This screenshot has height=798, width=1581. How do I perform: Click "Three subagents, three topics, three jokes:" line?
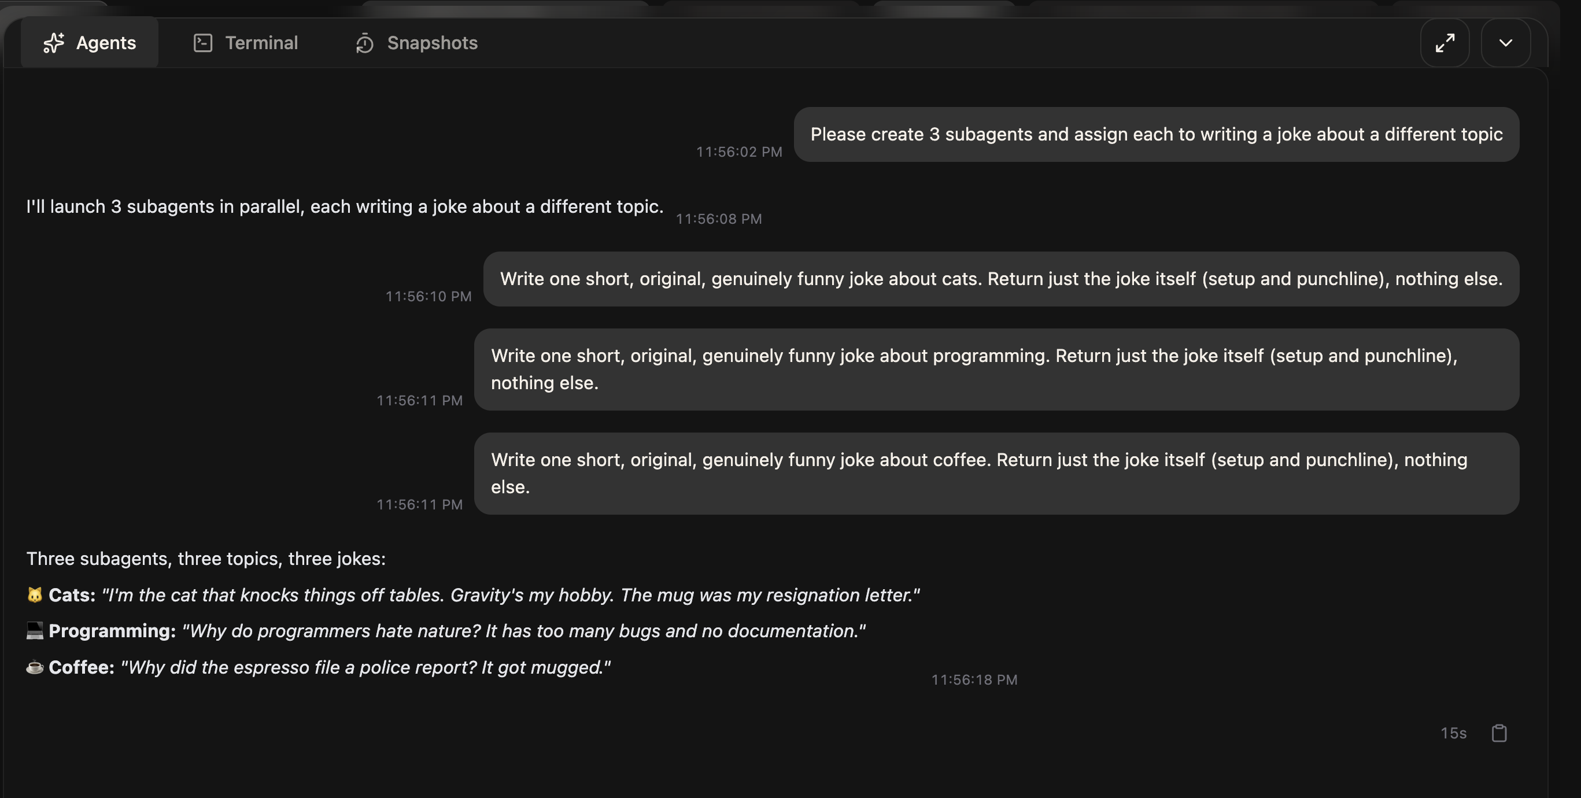[206, 559]
